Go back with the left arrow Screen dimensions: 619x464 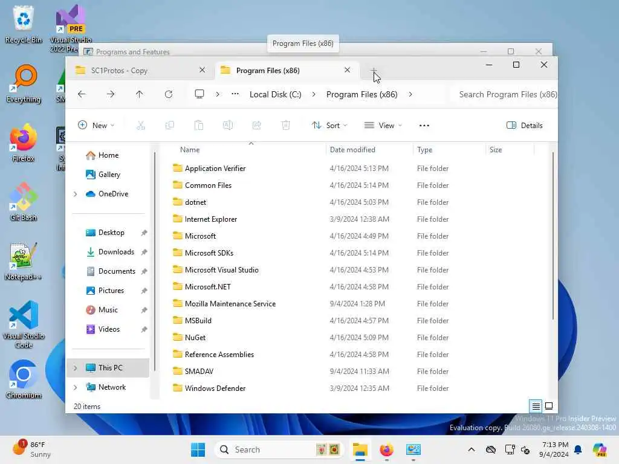pyautogui.click(x=82, y=94)
